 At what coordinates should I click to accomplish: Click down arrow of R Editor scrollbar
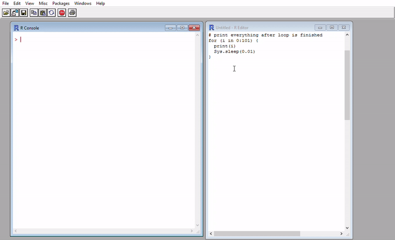pos(347,228)
